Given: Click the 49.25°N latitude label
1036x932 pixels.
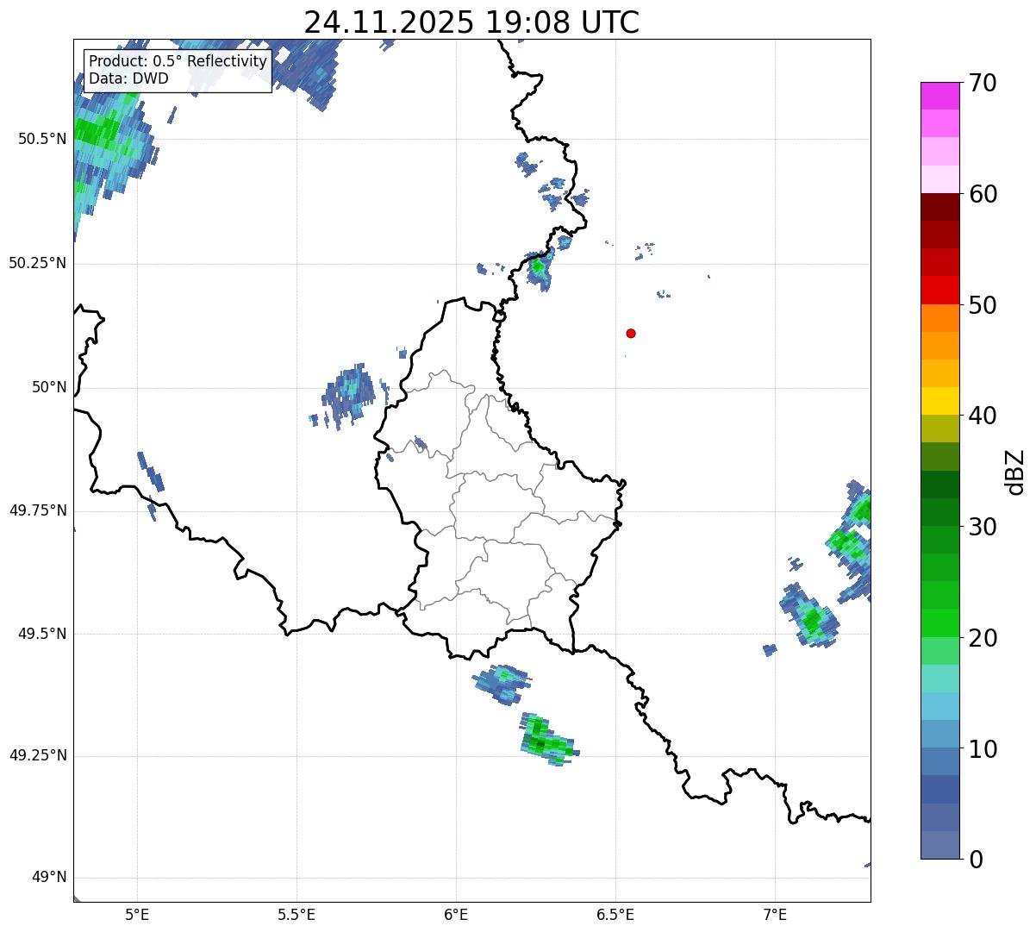Looking at the screenshot, I should pos(38,755).
